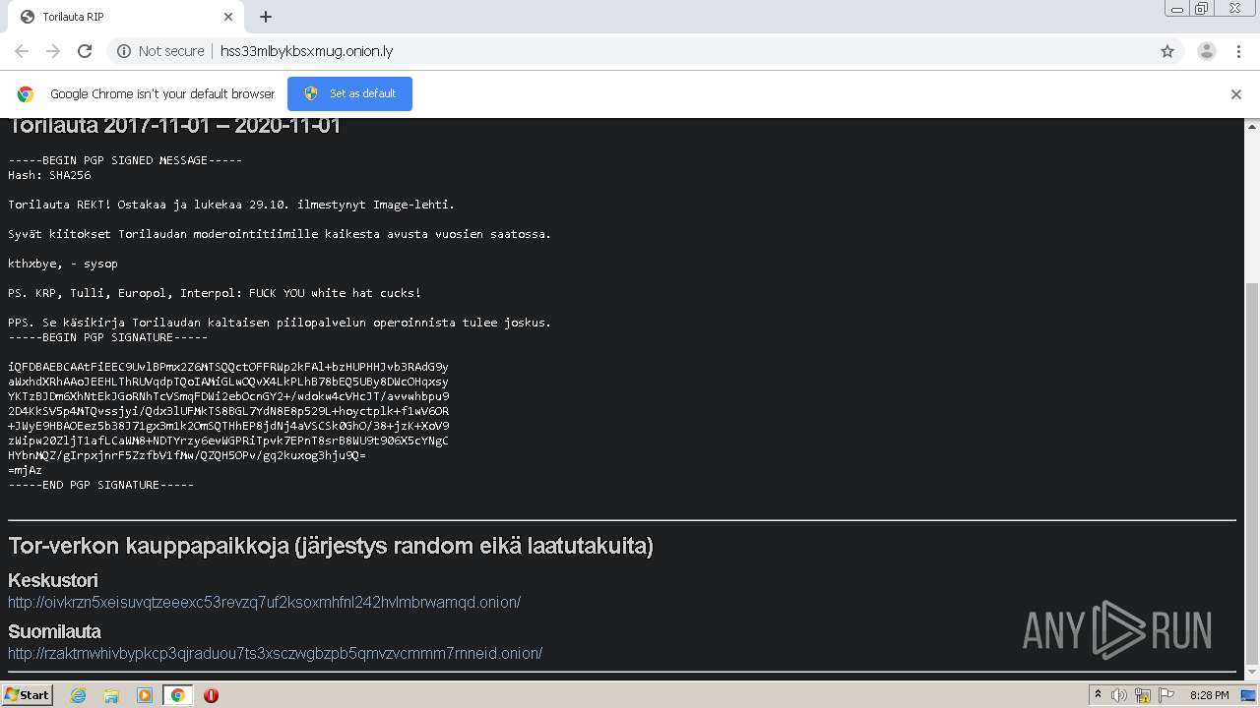Open the Action Center flag icon

(1166, 695)
